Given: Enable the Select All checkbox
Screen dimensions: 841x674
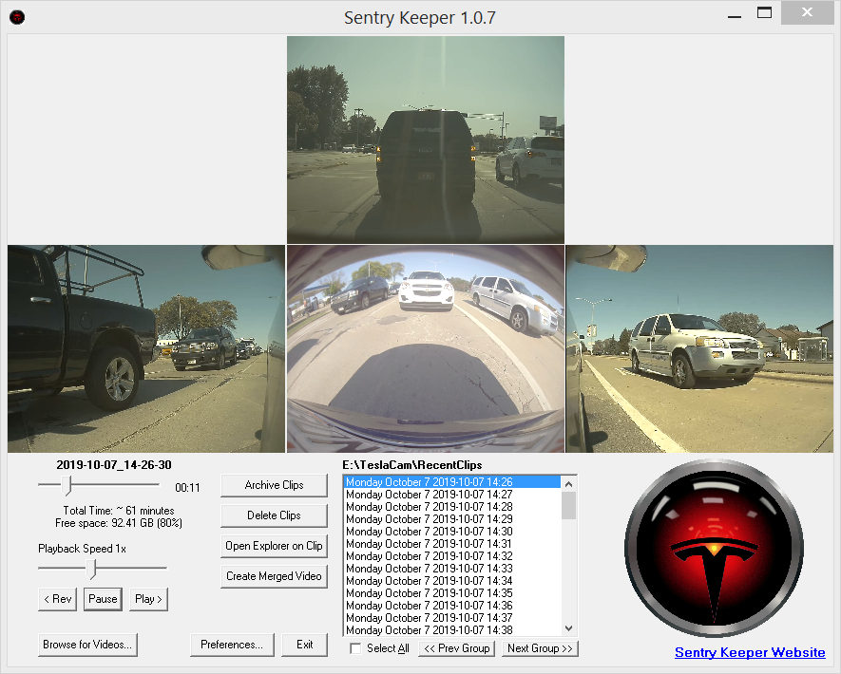Looking at the screenshot, I should (x=355, y=648).
